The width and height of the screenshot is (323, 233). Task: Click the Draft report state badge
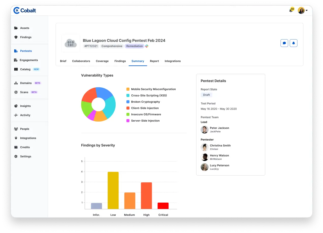(207, 95)
